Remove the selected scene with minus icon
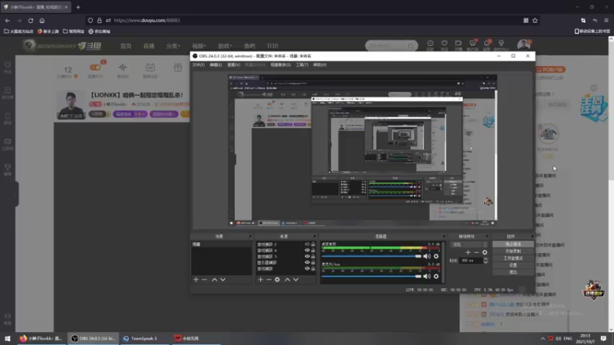614x345 pixels. click(x=204, y=280)
